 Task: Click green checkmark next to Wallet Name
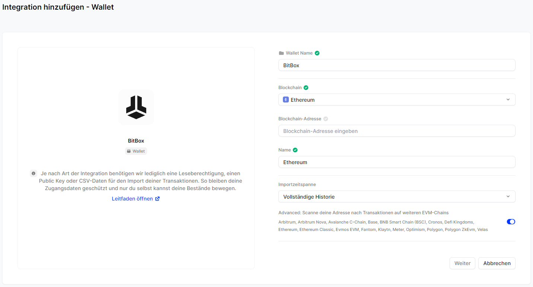[x=317, y=53]
